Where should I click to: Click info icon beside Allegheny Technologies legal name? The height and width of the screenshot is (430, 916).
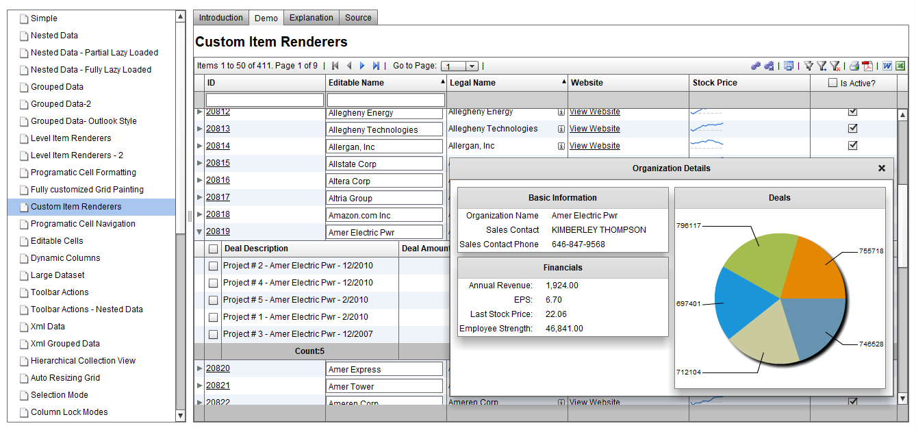[561, 129]
